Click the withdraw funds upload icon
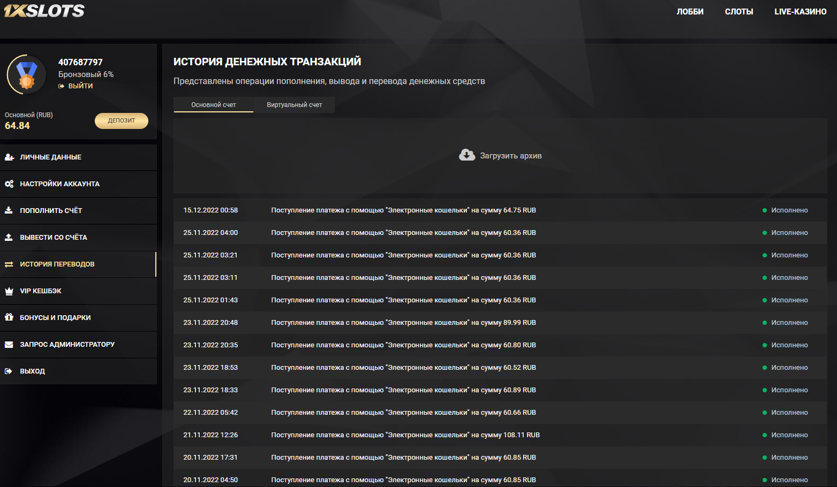Viewport: 837px width, 487px height. (9, 237)
